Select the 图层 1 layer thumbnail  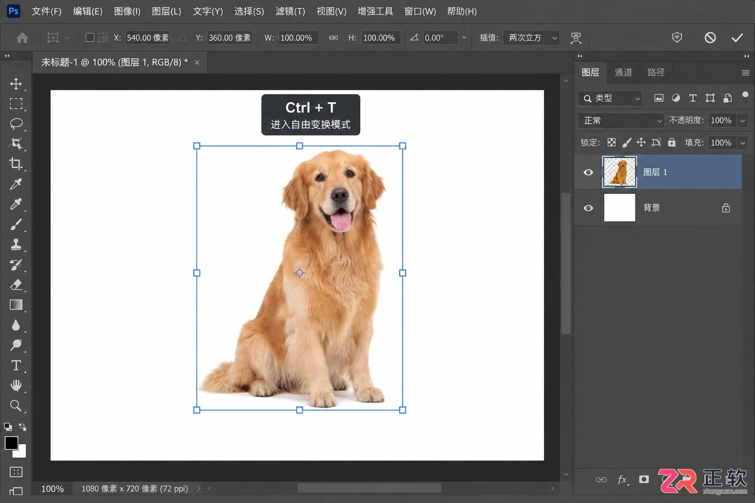click(620, 172)
